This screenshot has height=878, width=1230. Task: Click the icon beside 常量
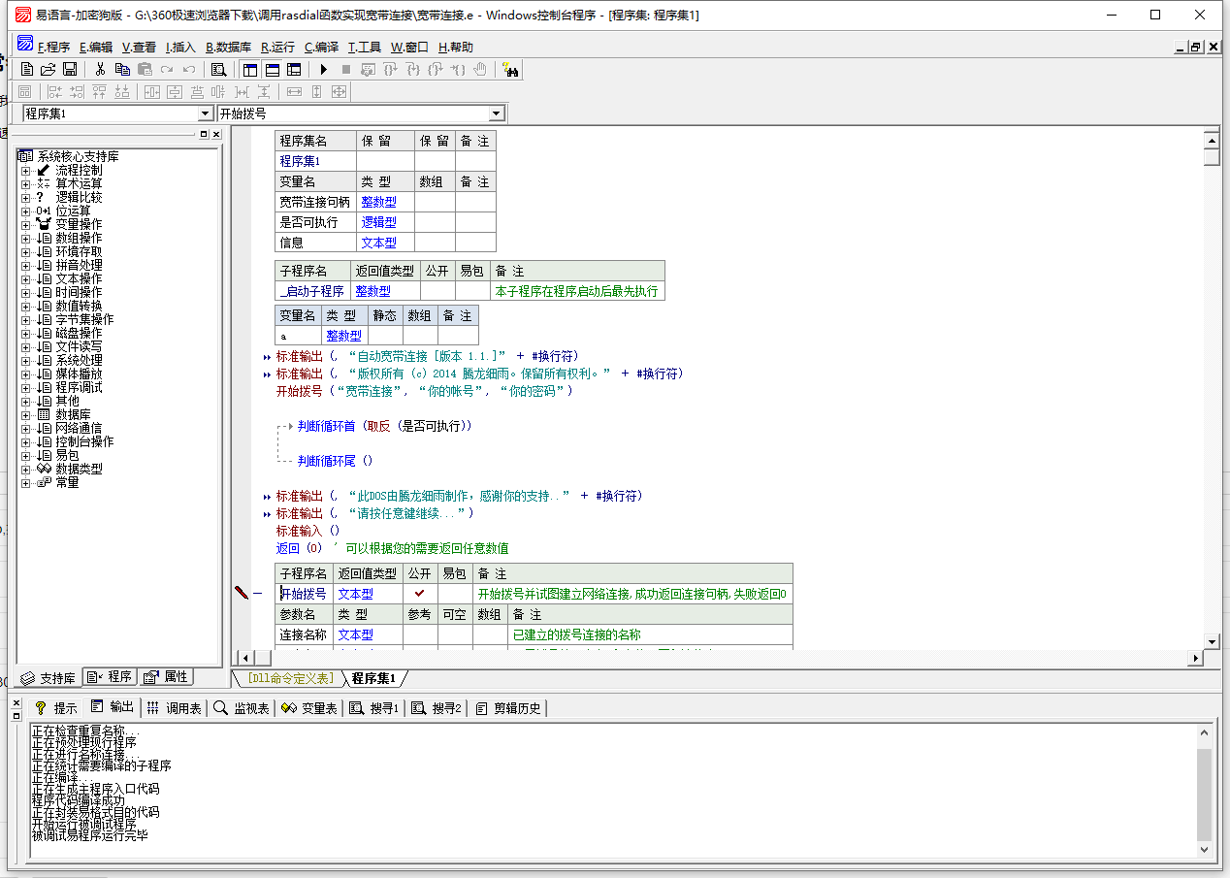click(x=43, y=482)
